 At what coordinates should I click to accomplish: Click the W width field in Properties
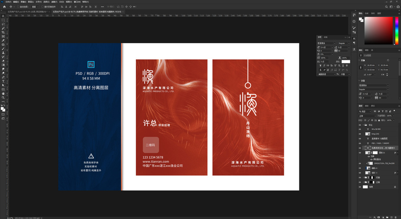point(371,65)
